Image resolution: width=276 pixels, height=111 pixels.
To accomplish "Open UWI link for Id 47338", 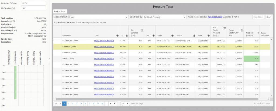I will coord(104,58).
